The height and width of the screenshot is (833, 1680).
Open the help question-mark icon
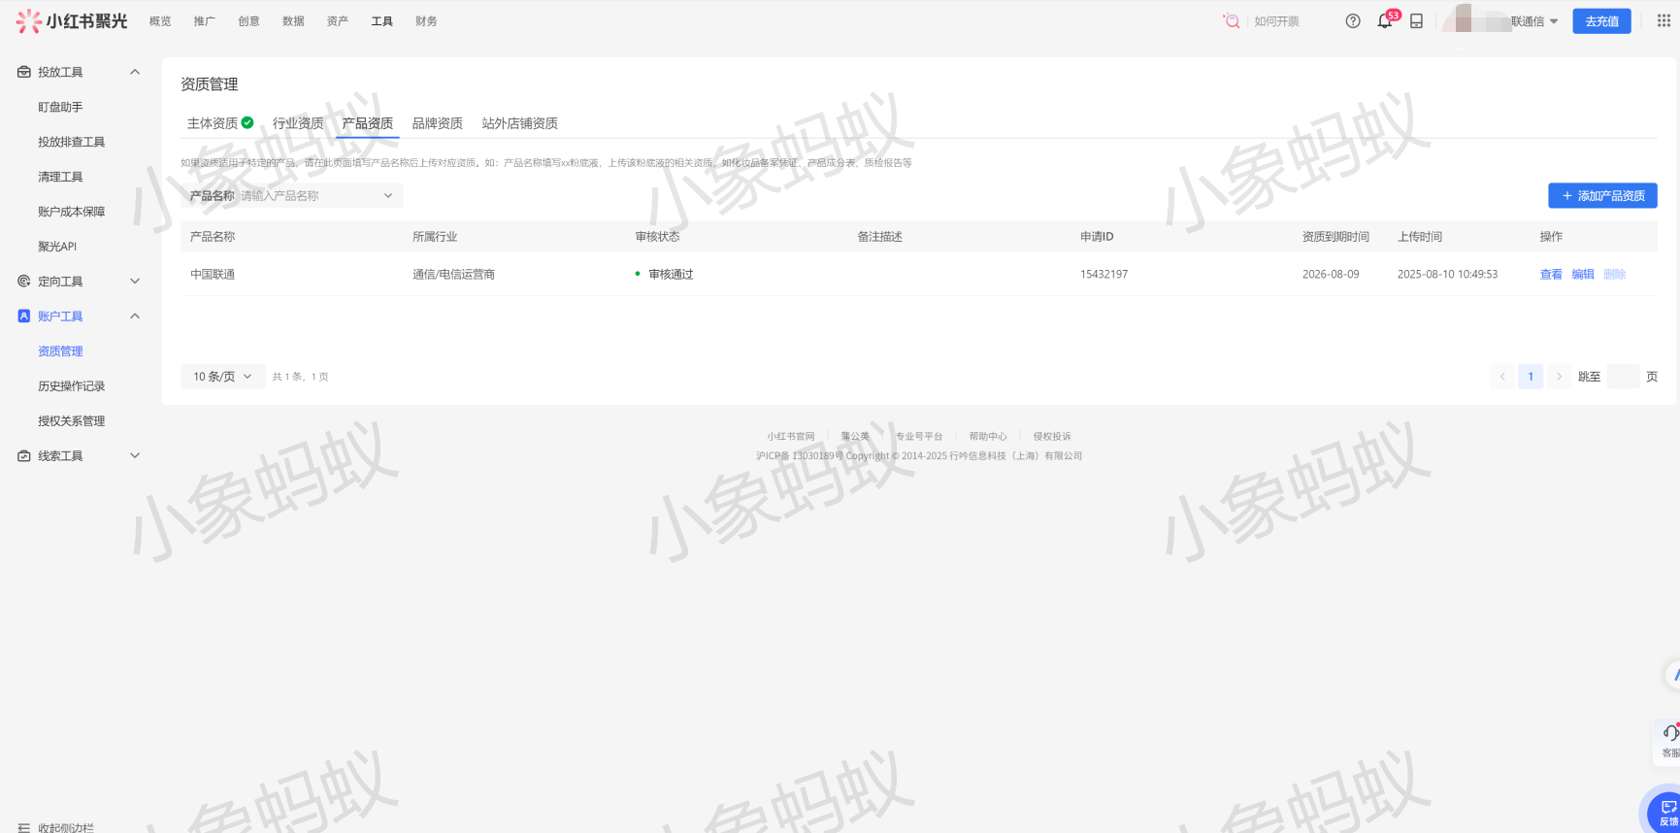1353,21
